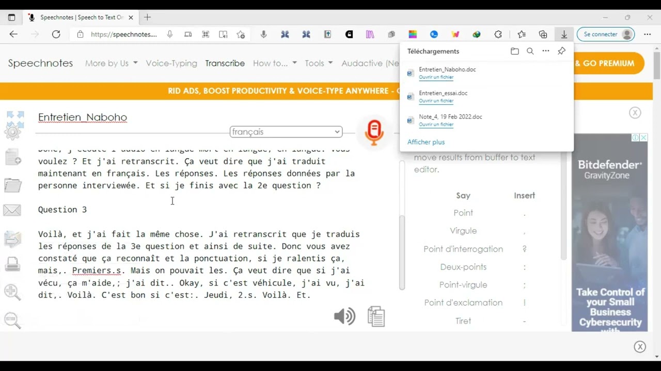Expand the Tools menu
Image resolution: width=661 pixels, height=371 pixels.
319,63
